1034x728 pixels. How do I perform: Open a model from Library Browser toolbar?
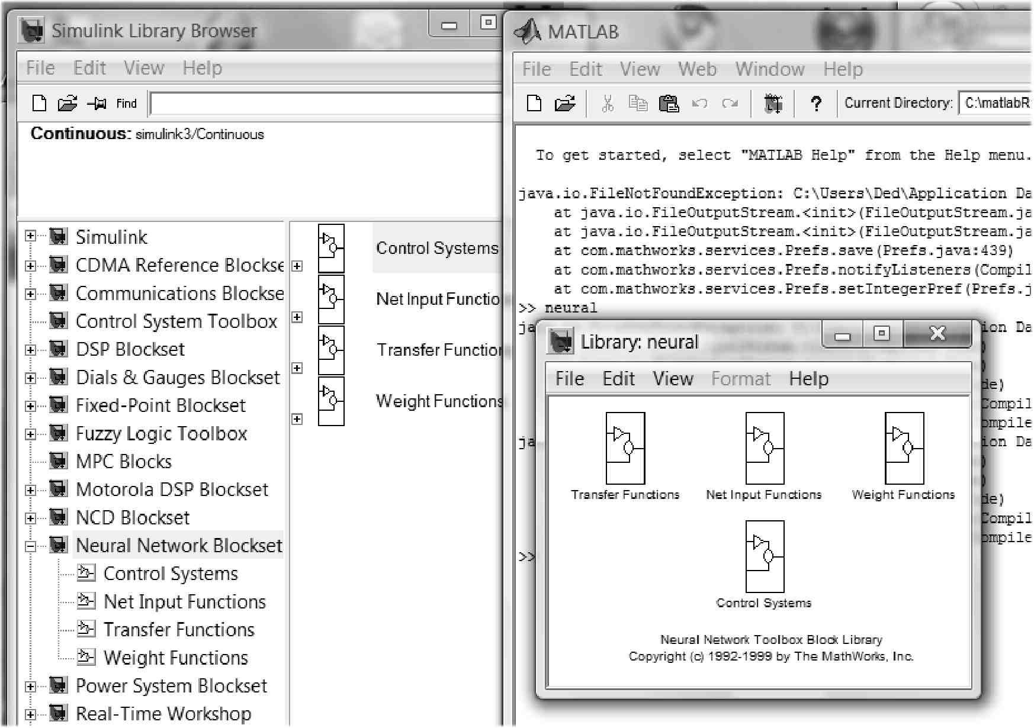tap(68, 104)
